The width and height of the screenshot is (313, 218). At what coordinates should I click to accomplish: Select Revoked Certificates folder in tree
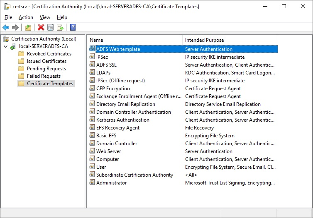[49, 54]
